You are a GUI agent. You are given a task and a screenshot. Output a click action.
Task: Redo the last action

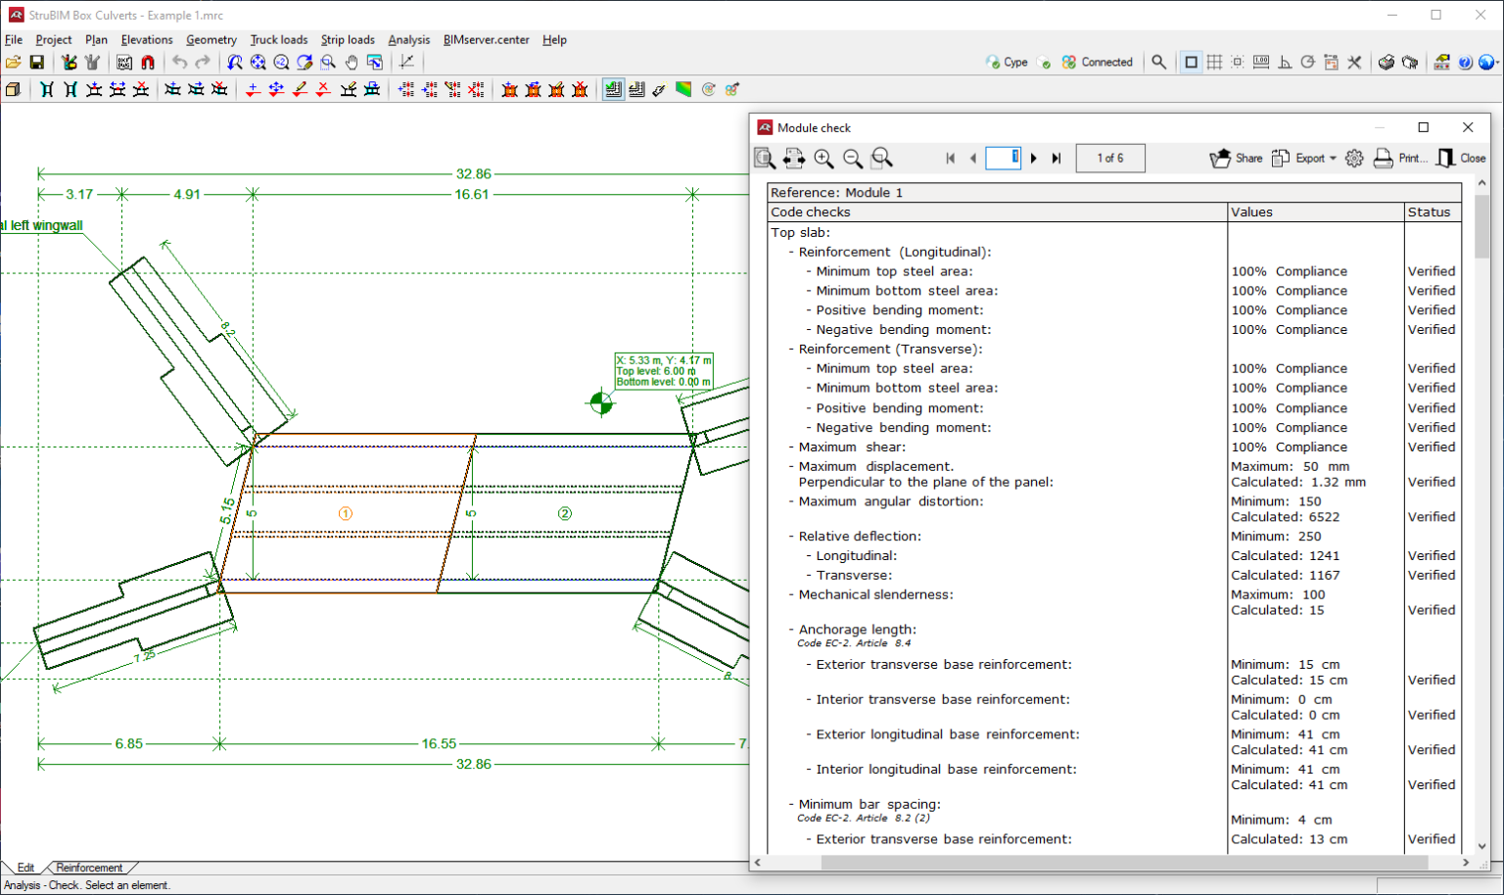tap(202, 62)
